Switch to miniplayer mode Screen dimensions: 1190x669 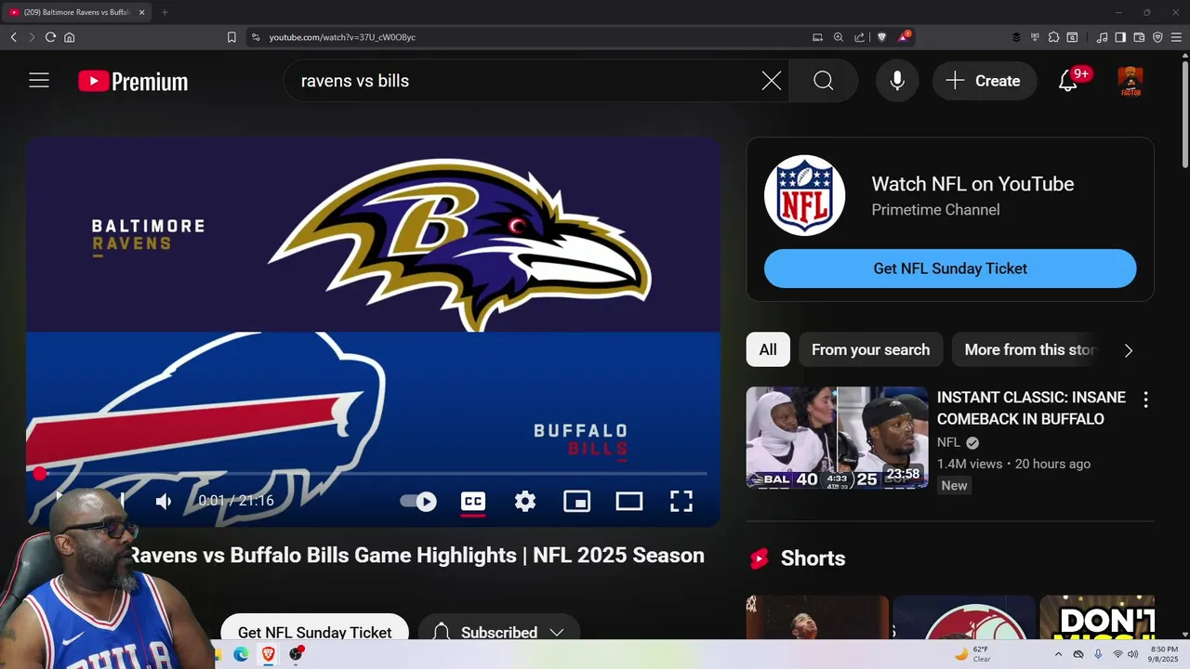tap(577, 502)
